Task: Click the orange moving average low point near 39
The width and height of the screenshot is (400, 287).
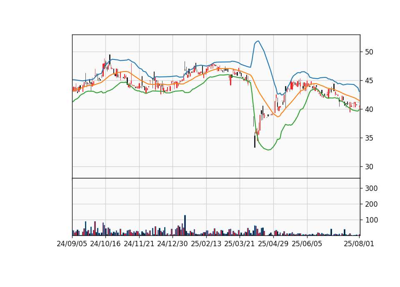Action: pyautogui.click(x=278, y=116)
